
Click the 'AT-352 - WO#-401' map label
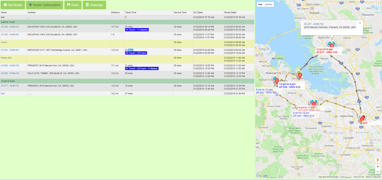267,93
